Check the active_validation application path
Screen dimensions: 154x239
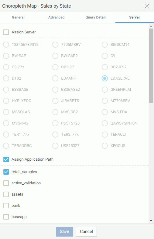click(x=6, y=183)
